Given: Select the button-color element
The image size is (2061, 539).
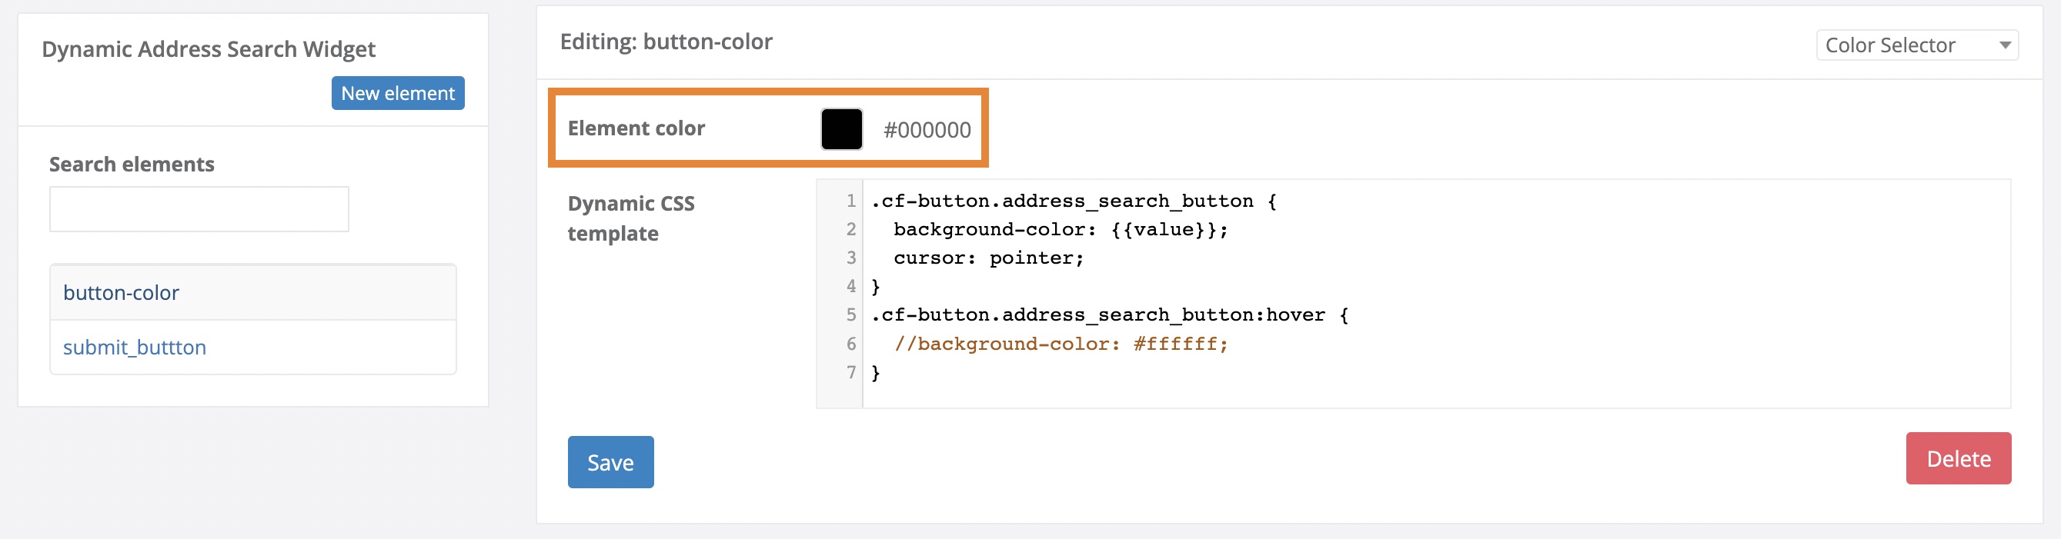Looking at the screenshot, I should pos(122,293).
